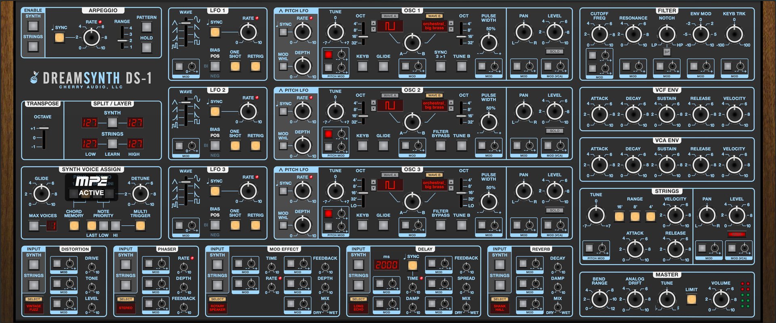Click the LFO 1 Rate knob
Viewport: 776px width, 323px height.
(x=248, y=32)
